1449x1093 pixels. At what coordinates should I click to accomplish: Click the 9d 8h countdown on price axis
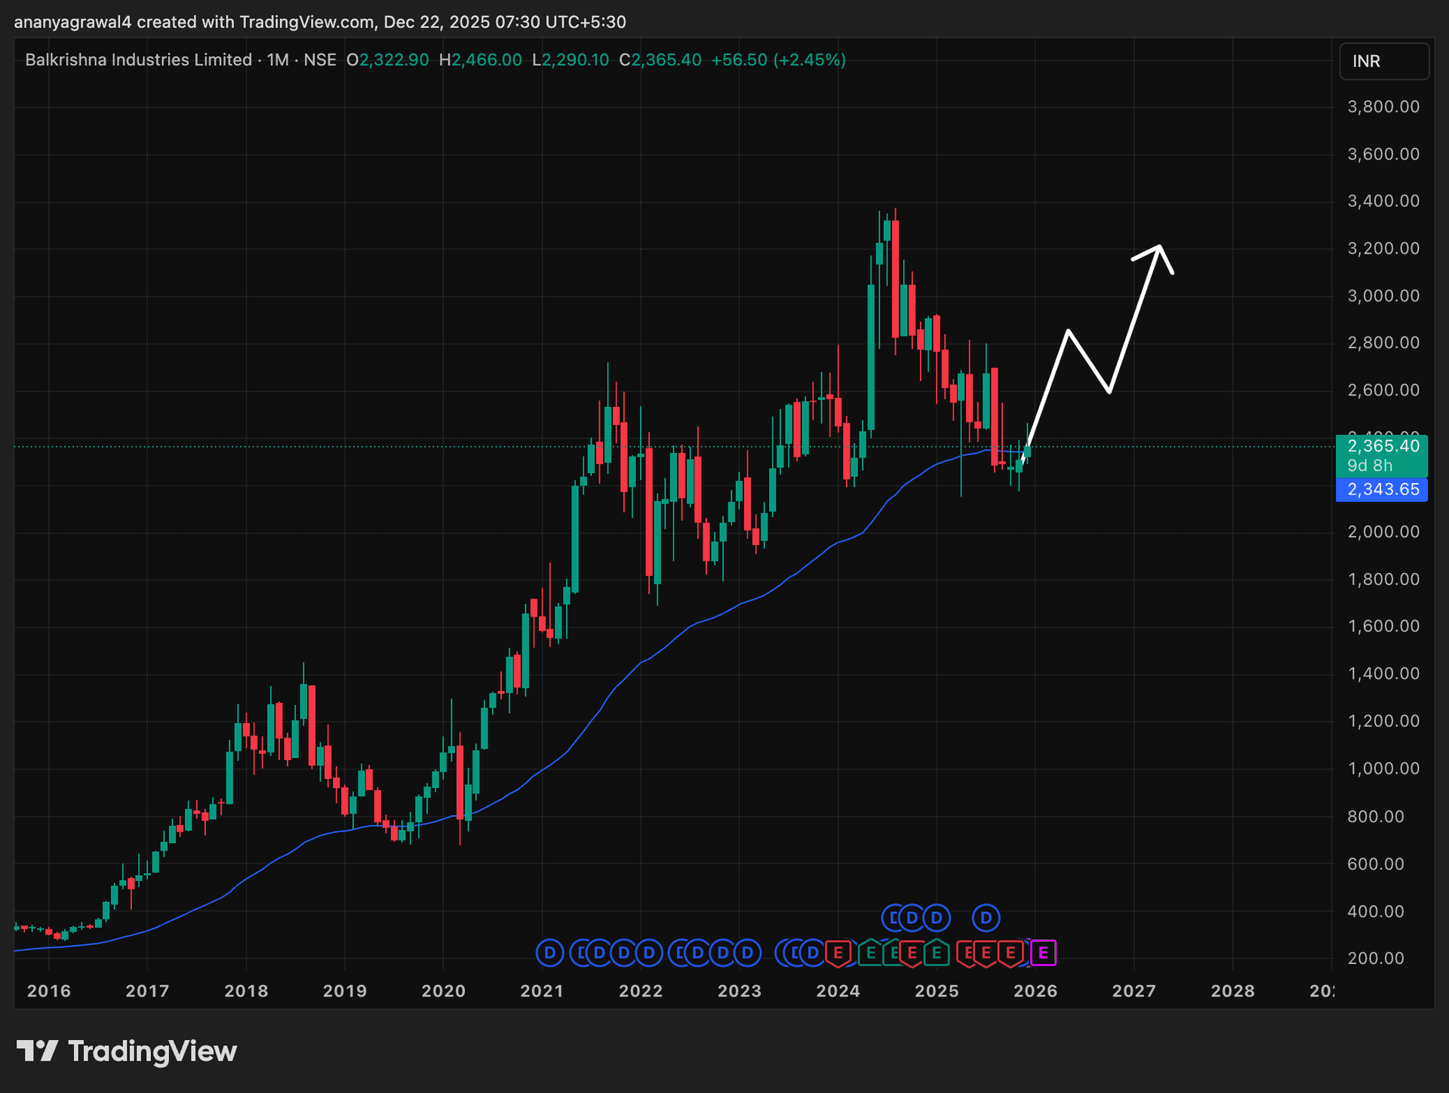1370,465
